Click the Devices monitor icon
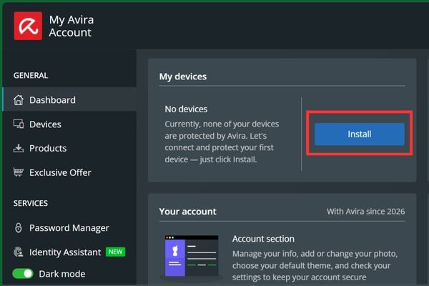This screenshot has height=286, width=429. (19, 124)
